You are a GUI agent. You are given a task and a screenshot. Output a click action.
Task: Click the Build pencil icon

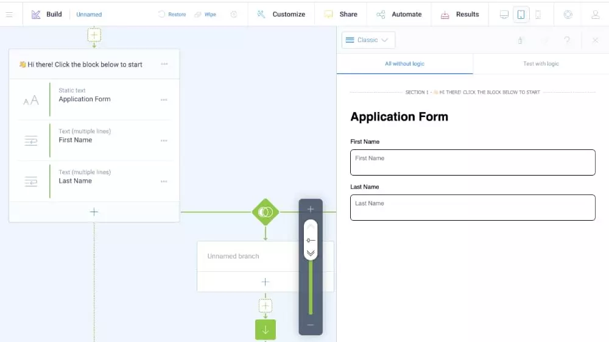[36, 15]
